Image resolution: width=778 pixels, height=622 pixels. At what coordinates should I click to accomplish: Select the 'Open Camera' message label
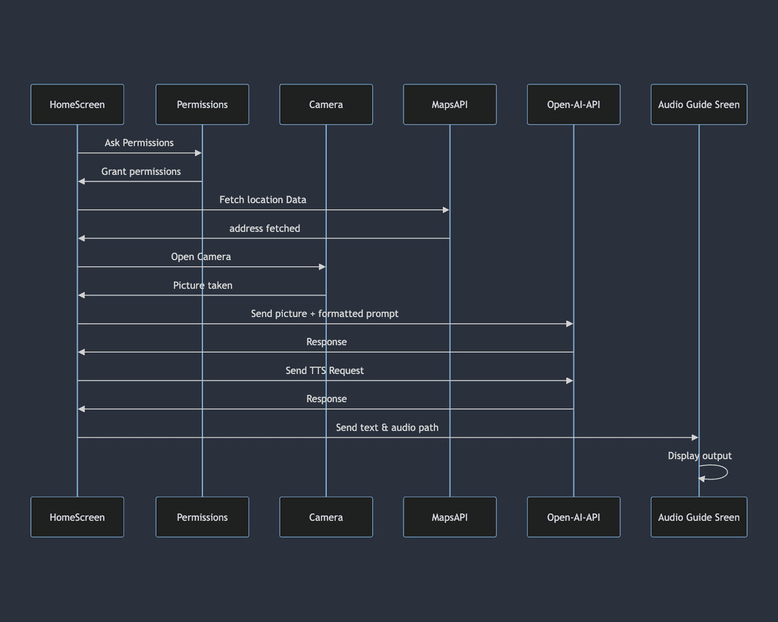pos(201,257)
